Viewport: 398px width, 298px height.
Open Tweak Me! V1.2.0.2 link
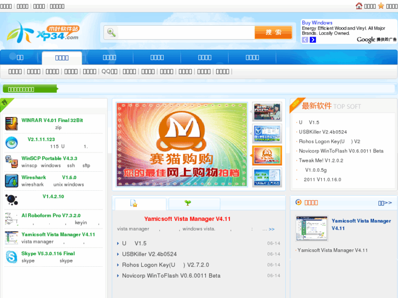coord(321,161)
